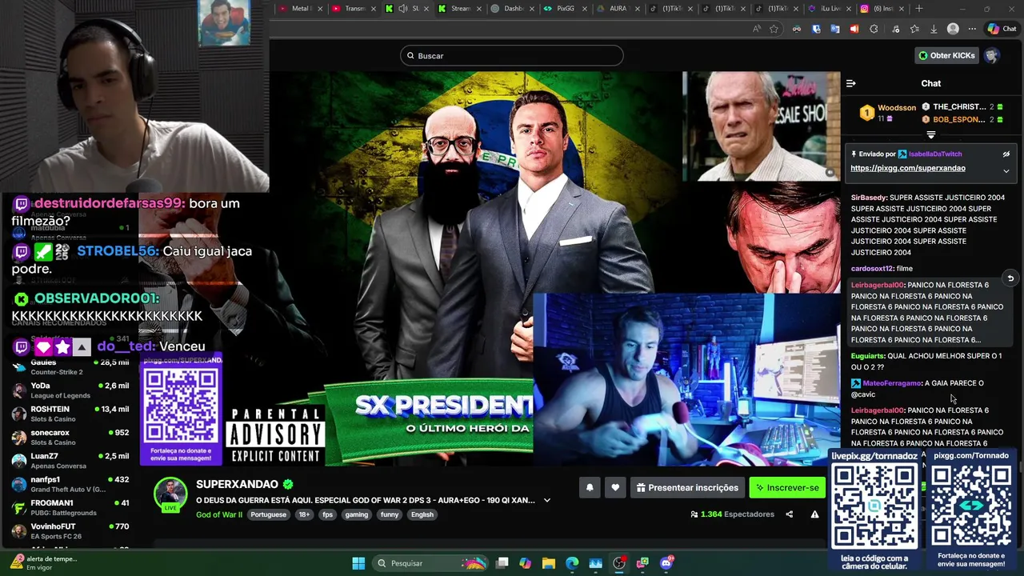Select the Portuguese tag
Viewport: 1024px width, 576px height.
click(268, 514)
